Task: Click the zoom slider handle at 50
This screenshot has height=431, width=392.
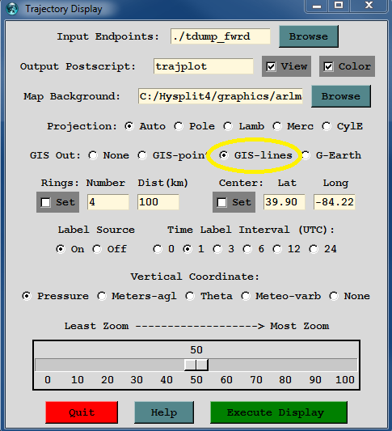Action: pyautogui.click(x=196, y=365)
